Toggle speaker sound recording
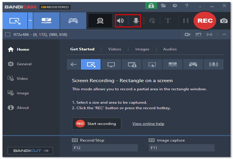The width and height of the screenshot is (233, 159). click(120, 20)
